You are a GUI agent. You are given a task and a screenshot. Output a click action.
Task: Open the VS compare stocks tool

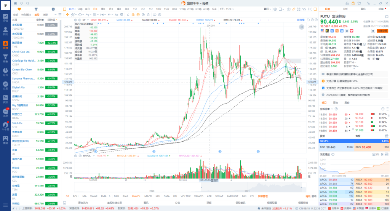click(x=304, y=9)
